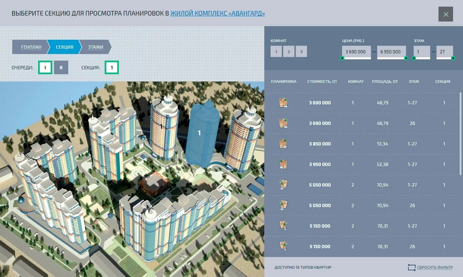The image size is (463, 277).
Task: Click left handle of the price slider
Action: [342, 58]
